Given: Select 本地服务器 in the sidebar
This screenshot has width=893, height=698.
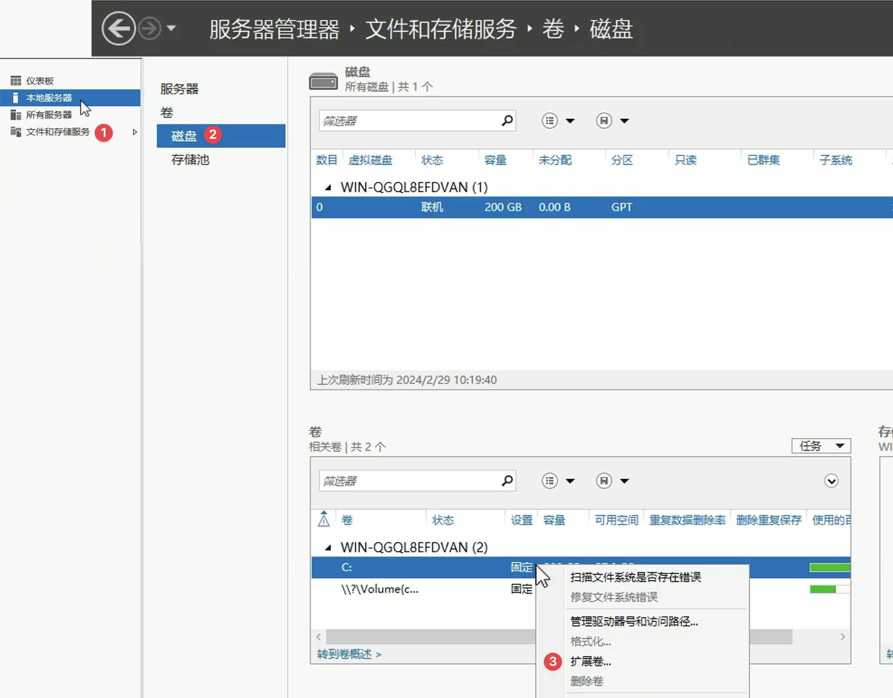Looking at the screenshot, I should click(x=70, y=98).
